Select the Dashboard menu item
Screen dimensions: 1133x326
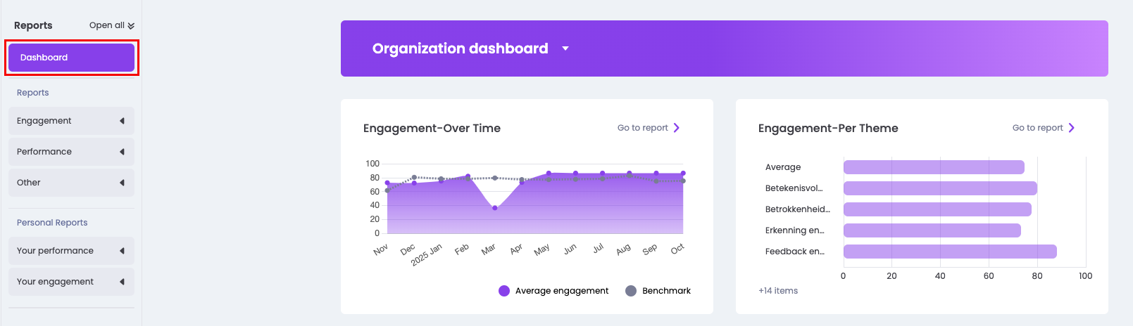point(71,58)
